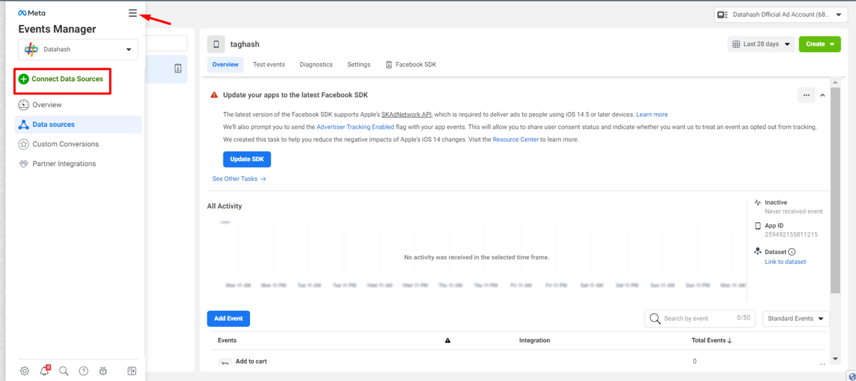Open the Datahash Official Ad Account selector
Viewport: 856px width, 381px height.
(x=781, y=14)
